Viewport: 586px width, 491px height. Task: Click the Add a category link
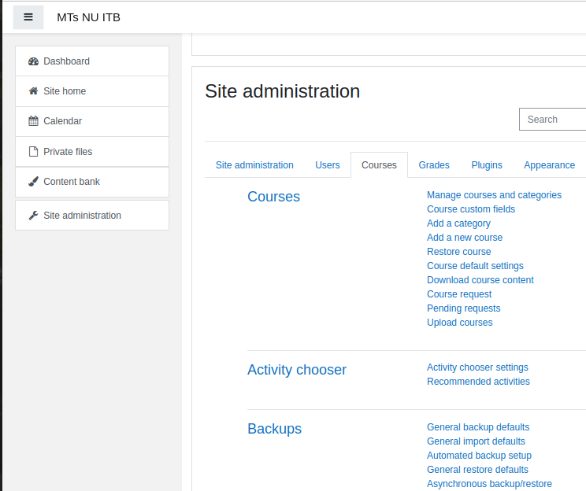click(458, 223)
